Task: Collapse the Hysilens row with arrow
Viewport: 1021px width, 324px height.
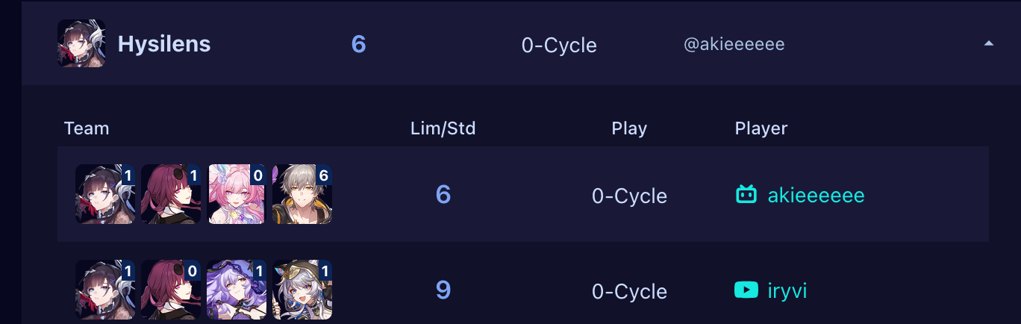Action: pos(988,44)
